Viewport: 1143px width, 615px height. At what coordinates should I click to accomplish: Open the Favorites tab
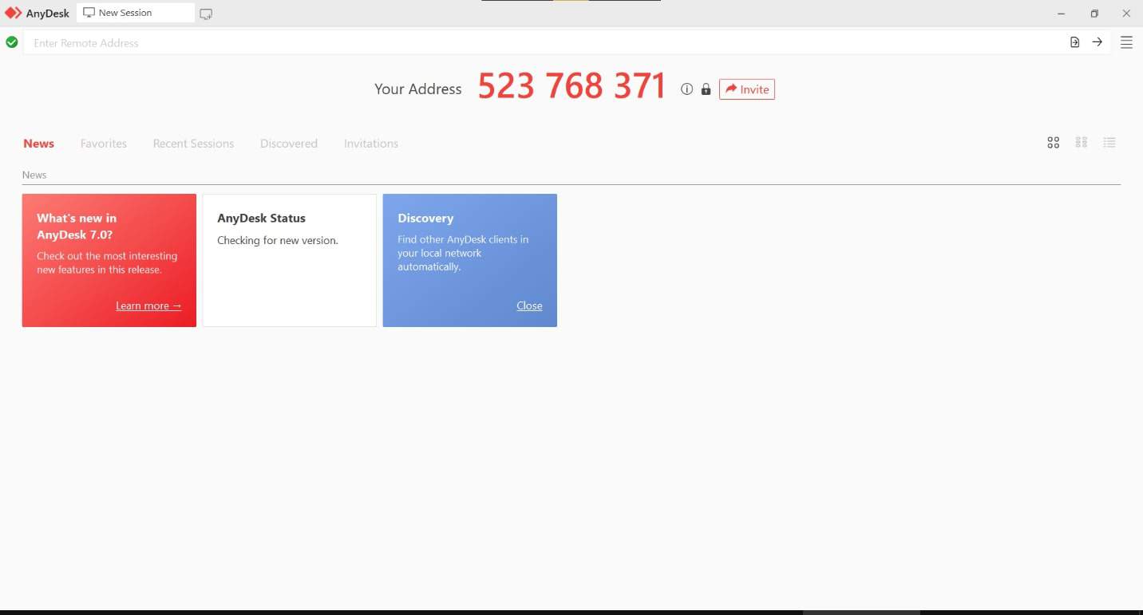tap(104, 144)
